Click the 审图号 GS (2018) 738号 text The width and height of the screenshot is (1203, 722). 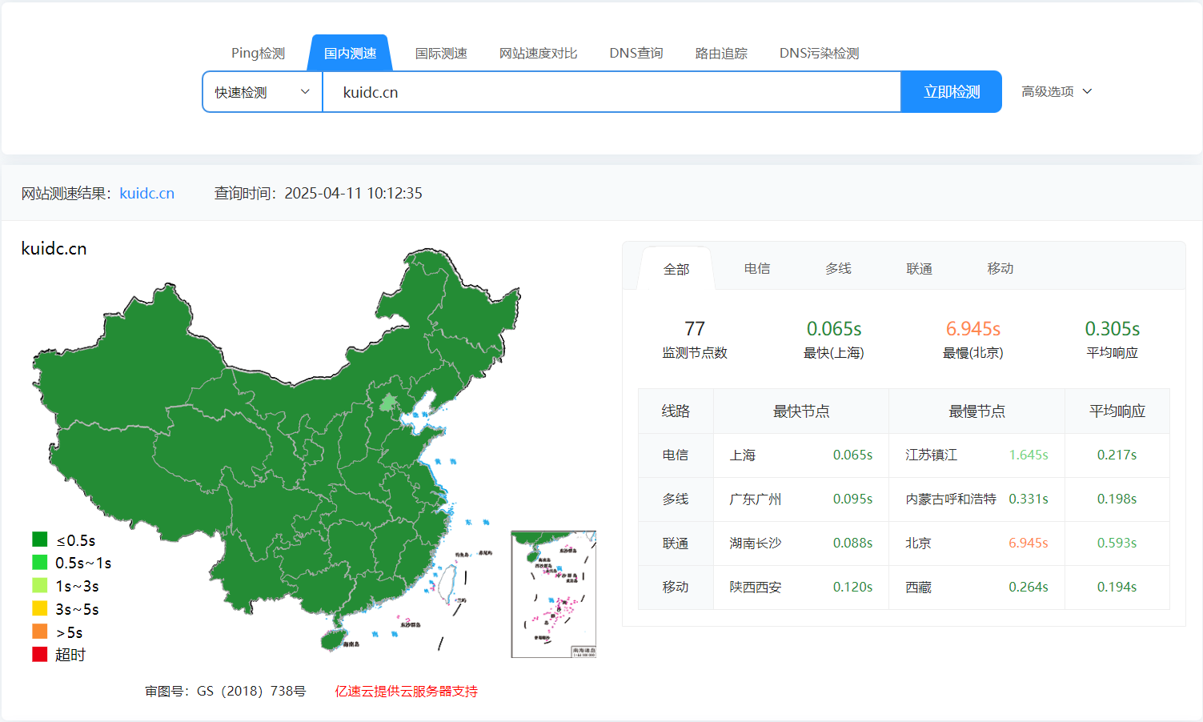(226, 691)
